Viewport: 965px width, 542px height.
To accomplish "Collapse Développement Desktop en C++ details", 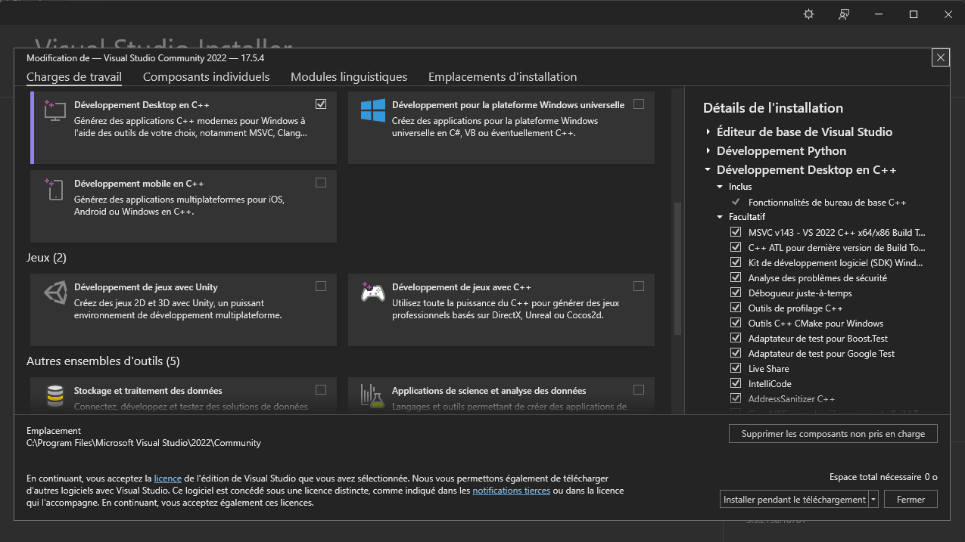I will coord(708,170).
